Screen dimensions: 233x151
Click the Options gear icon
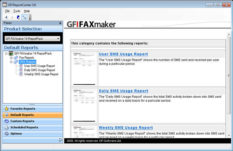tap(6, 134)
